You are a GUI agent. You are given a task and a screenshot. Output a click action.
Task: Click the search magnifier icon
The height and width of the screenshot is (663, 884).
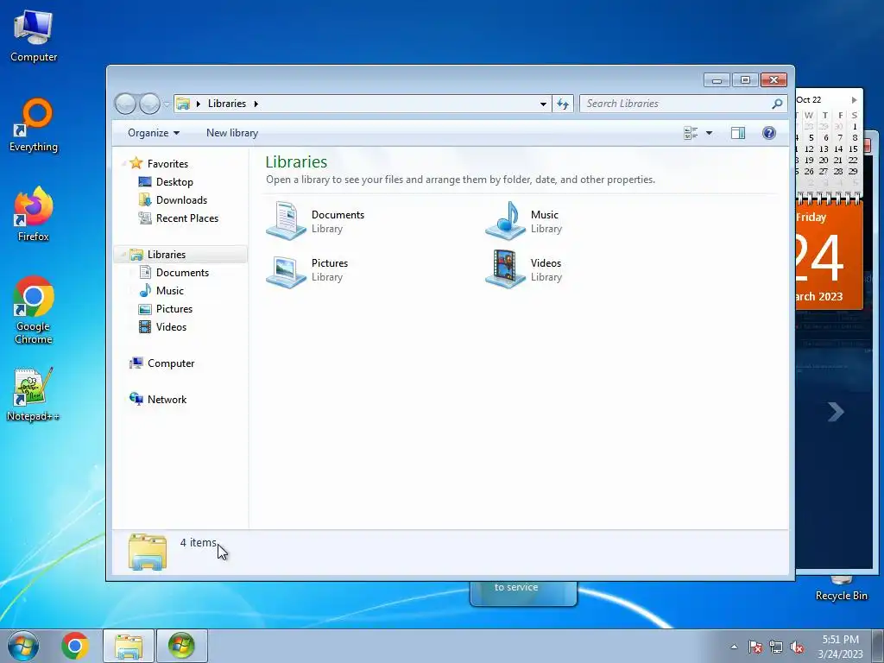(x=778, y=104)
